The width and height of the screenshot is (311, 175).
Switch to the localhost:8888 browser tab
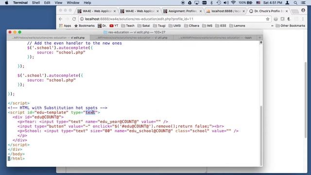(x=225, y=11)
